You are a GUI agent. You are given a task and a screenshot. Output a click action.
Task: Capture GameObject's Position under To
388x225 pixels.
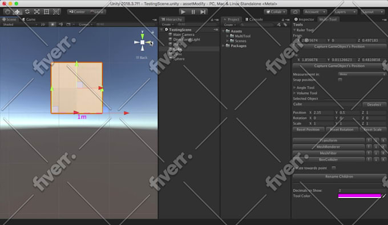pyautogui.click(x=339, y=66)
